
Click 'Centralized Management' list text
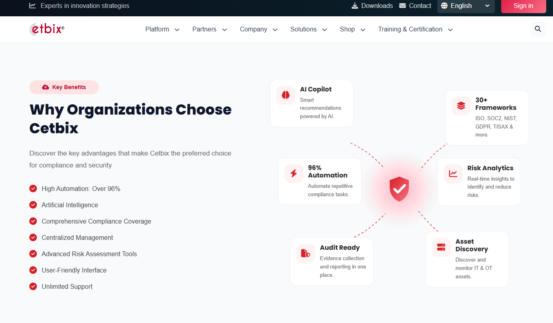[x=77, y=237]
